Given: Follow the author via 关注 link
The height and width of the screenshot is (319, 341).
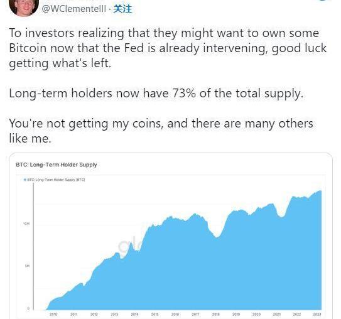Looking at the screenshot, I should (x=122, y=9).
